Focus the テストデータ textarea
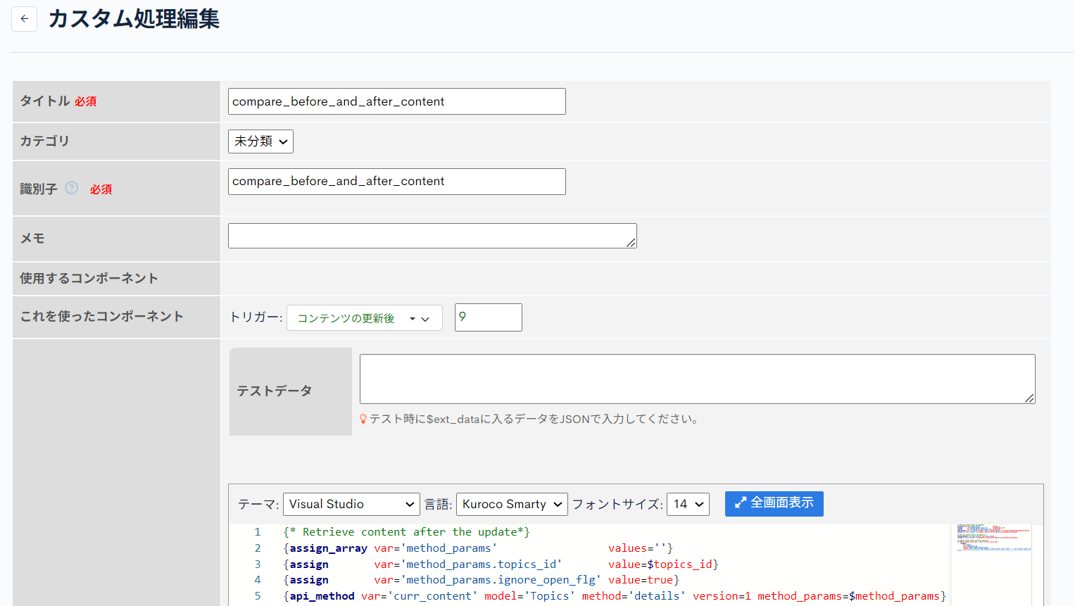The height and width of the screenshot is (606, 1075). [x=697, y=379]
